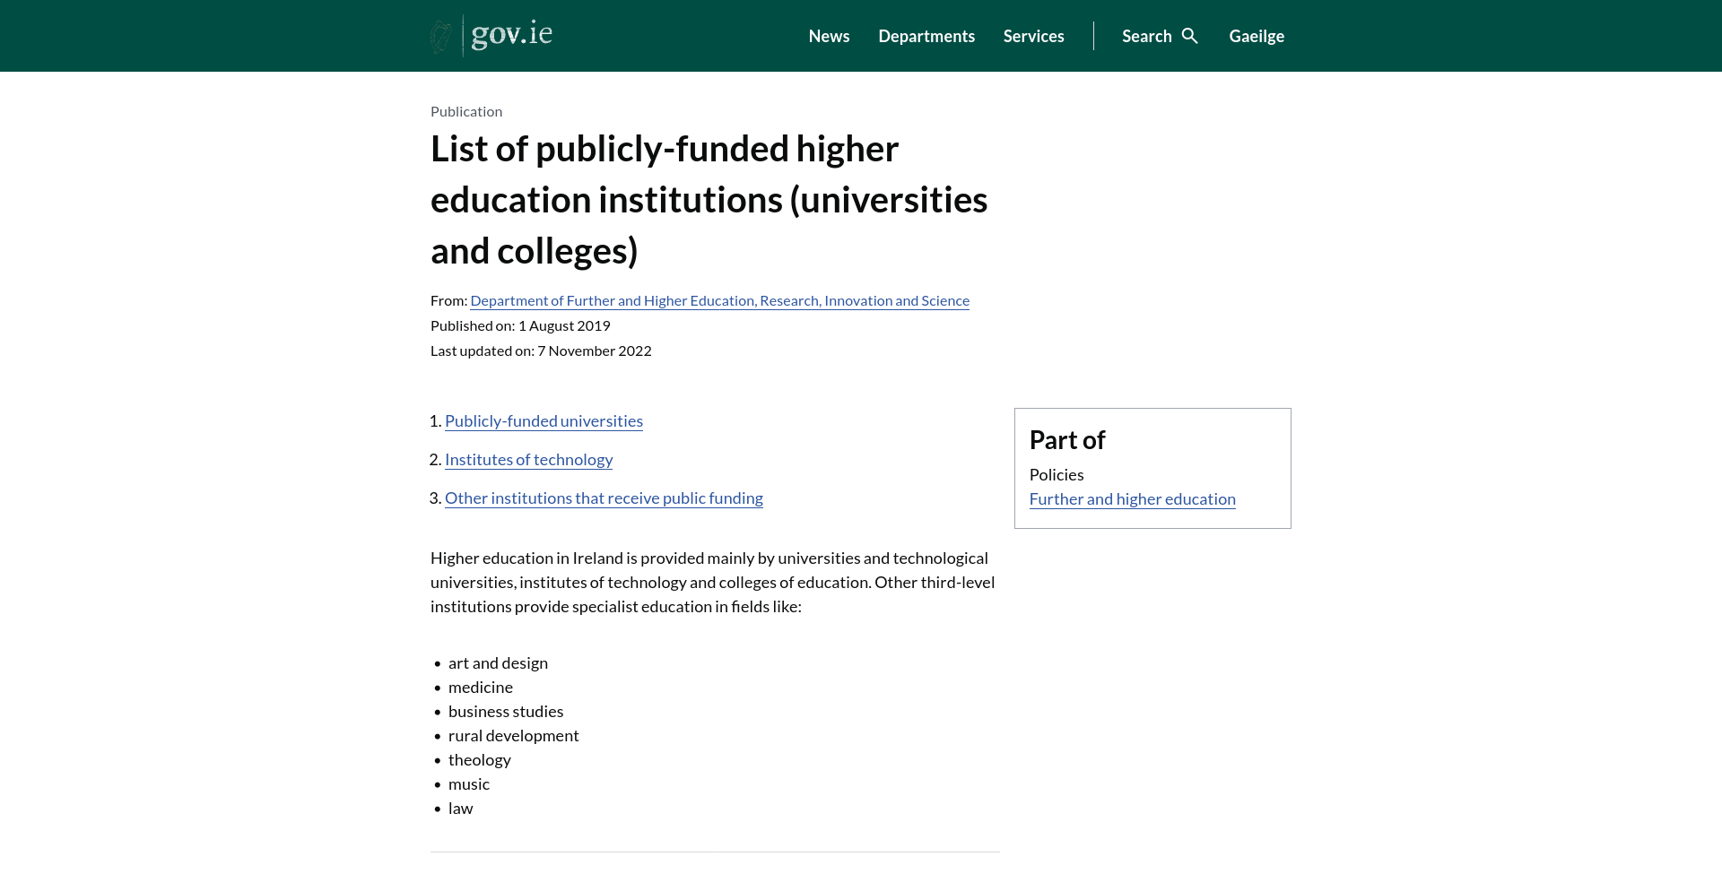The height and width of the screenshot is (874, 1722).
Task: Click the Last updated on date text
Action: (541, 350)
